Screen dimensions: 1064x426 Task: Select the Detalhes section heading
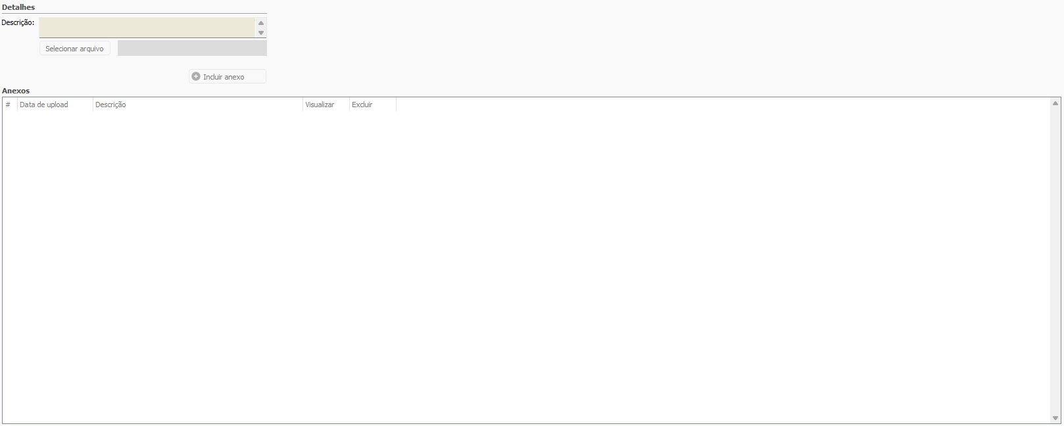pos(18,7)
